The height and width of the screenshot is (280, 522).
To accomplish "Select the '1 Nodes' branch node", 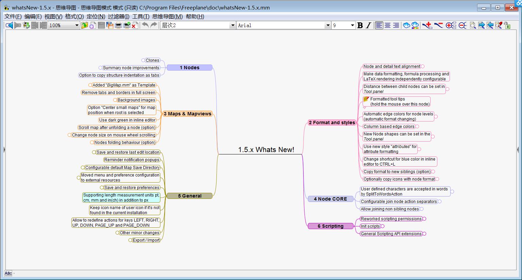I will pyautogui.click(x=190, y=68).
